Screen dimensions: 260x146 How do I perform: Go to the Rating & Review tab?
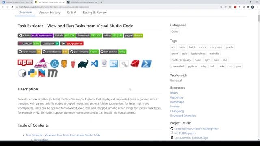click(95, 13)
